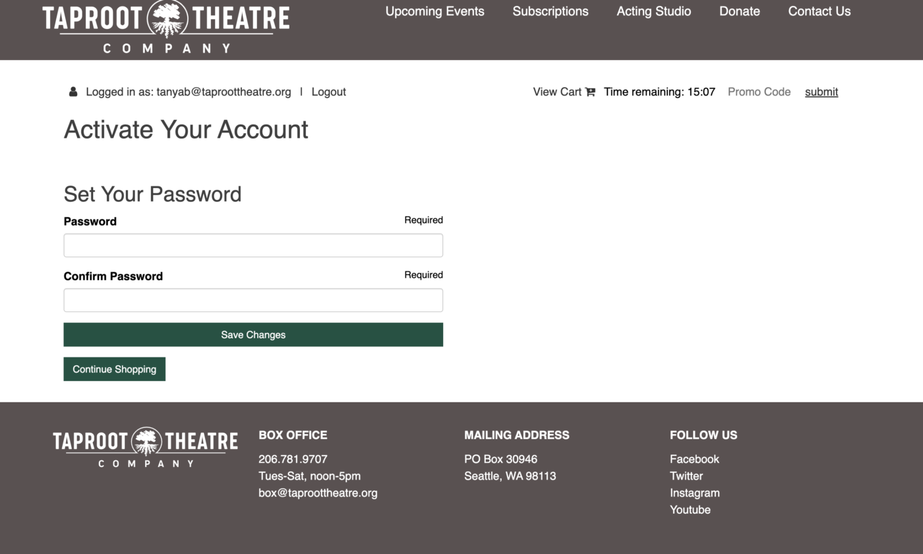Screen dimensions: 923x554
Task: Click the box office phone number 206.781.9707
Action: (293, 459)
